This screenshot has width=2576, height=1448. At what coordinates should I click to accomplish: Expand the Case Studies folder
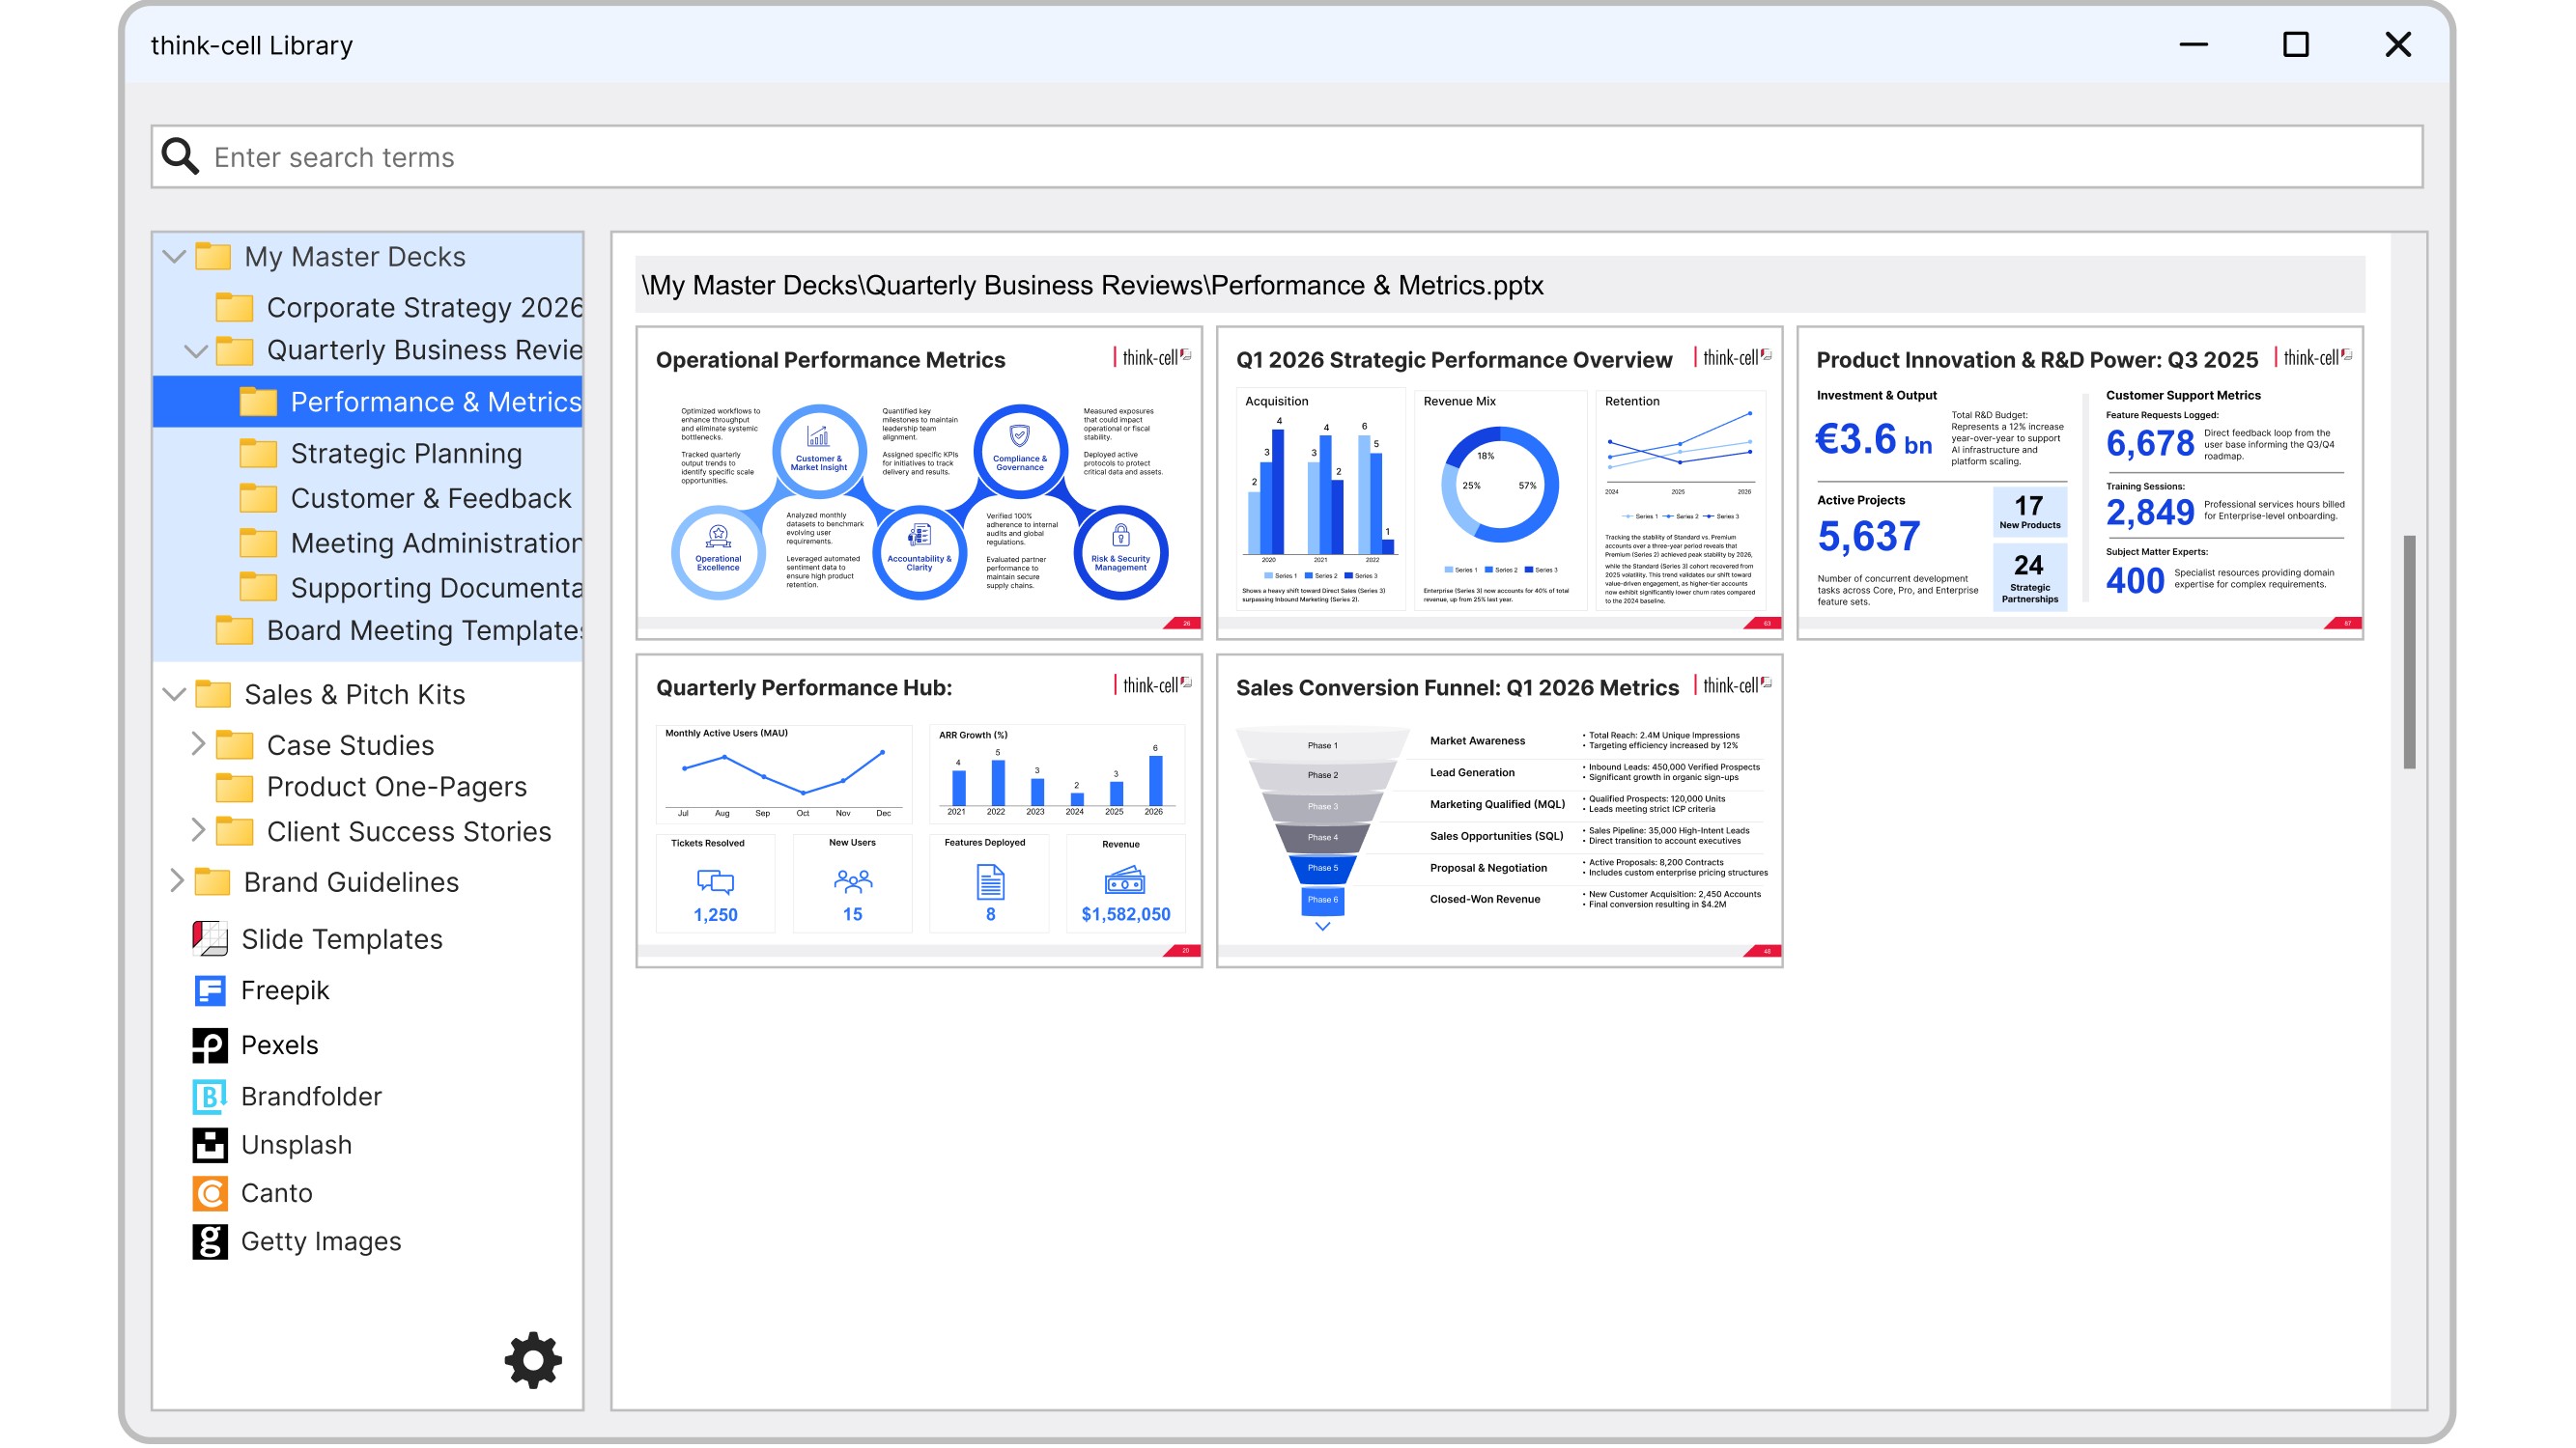(x=197, y=744)
